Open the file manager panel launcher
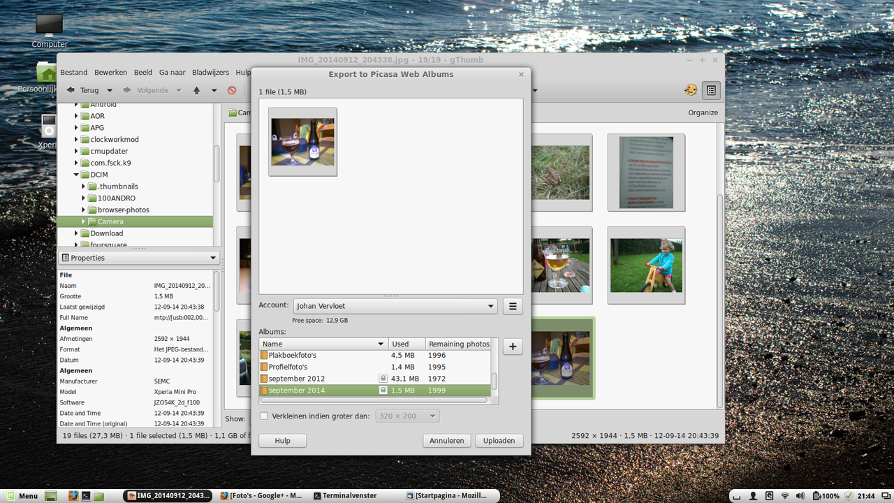This screenshot has width=894, height=503. tap(98, 496)
